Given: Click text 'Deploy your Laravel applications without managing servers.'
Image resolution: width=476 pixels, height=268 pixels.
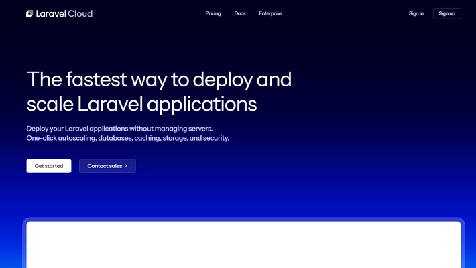Looking at the screenshot, I should coord(119,129).
